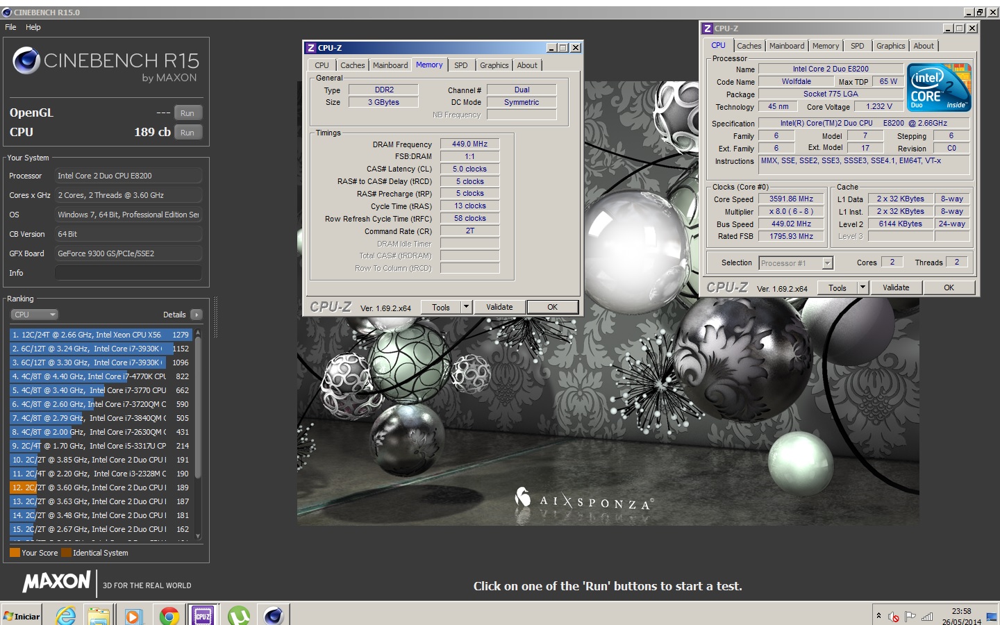This screenshot has width=1000, height=625.
Task: Expand ranking Details arrow button
Action: (197, 315)
